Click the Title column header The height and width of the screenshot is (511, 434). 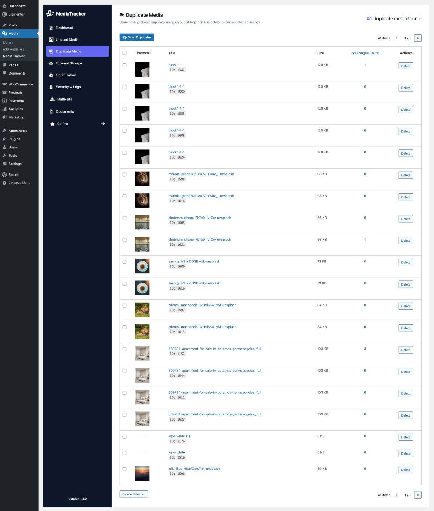[171, 53]
